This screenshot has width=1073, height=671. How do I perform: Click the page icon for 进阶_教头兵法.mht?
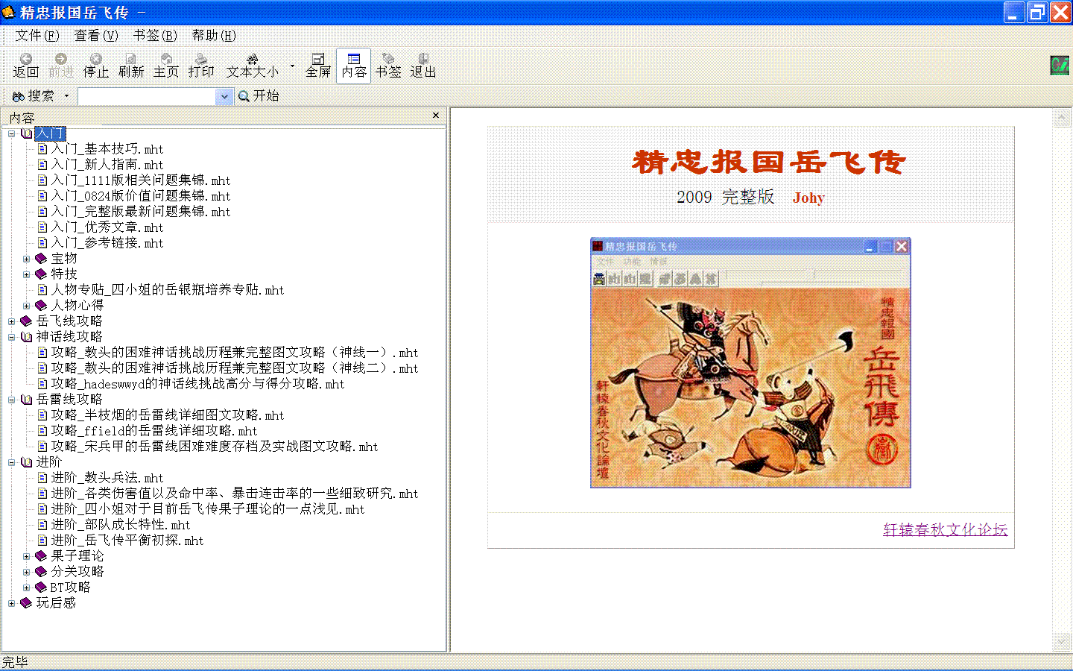click(x=42, y=478)
